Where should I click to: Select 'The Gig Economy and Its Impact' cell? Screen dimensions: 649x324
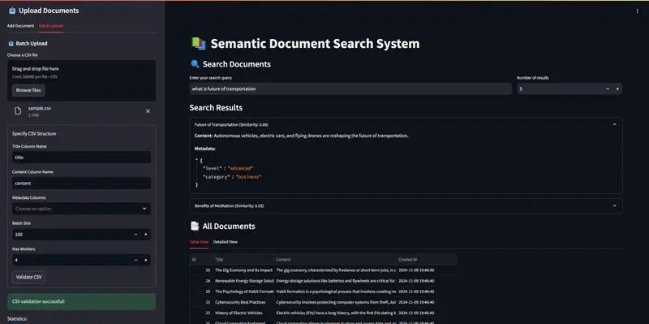243,270
